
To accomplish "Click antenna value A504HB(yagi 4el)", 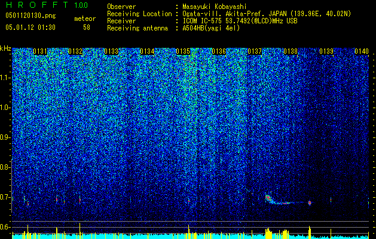I will 211,28.
